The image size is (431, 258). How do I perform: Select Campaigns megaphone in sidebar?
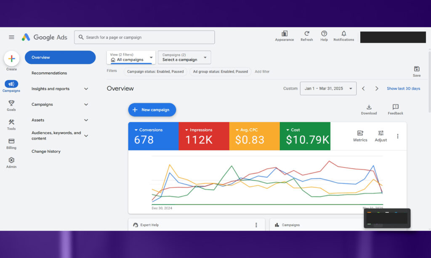(11, 86)
